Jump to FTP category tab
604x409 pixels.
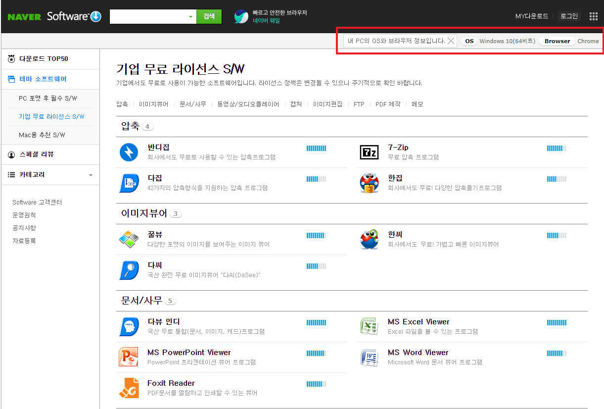pos(359,104)
